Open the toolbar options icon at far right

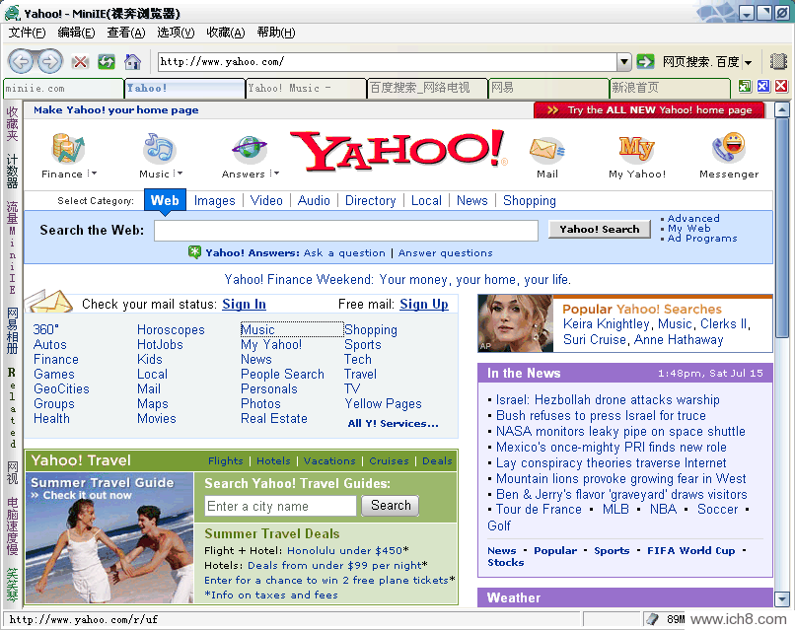778,62
